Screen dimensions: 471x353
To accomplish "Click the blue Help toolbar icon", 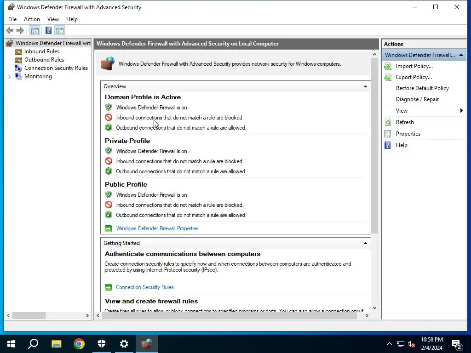I will point(48,30).
